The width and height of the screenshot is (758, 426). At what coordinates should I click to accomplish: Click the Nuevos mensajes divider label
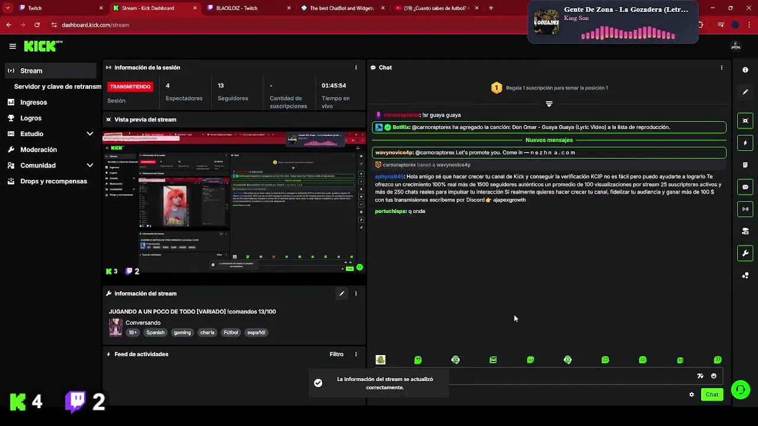point(549,140)
